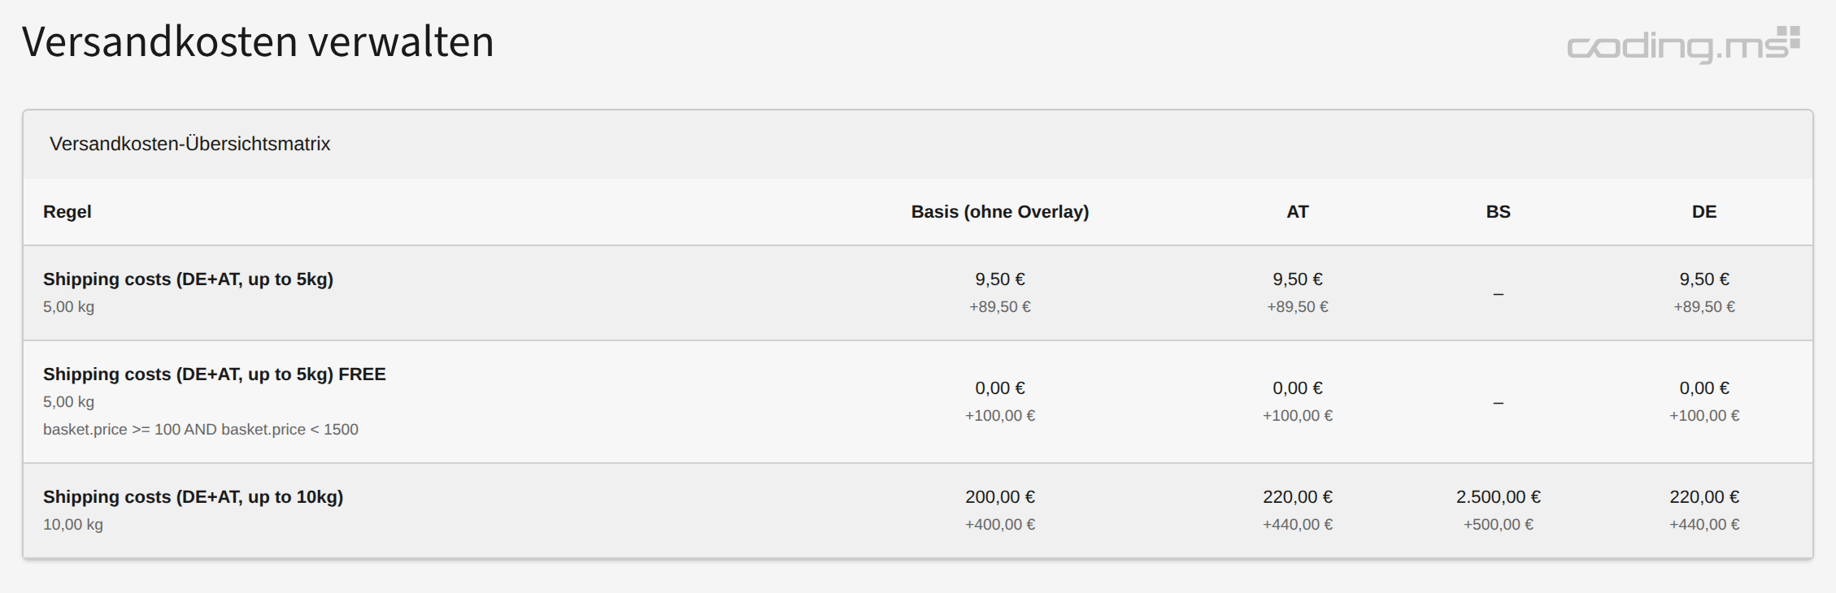This screenshot has height=593, width=1836.
Task: Click the 10,00 kg weight label
Action: tap(73, 525)
